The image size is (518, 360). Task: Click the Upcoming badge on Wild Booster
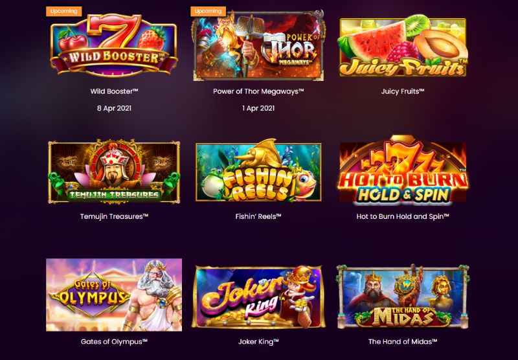point(63,11)
